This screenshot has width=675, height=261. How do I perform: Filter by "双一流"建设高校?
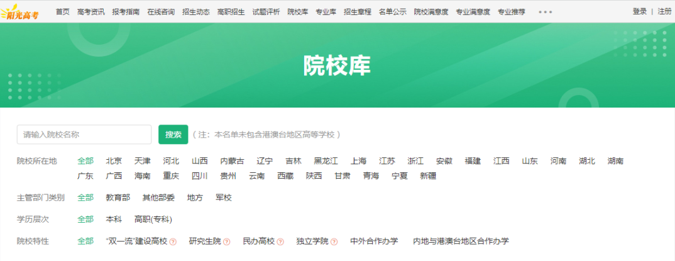click(136, 241)
